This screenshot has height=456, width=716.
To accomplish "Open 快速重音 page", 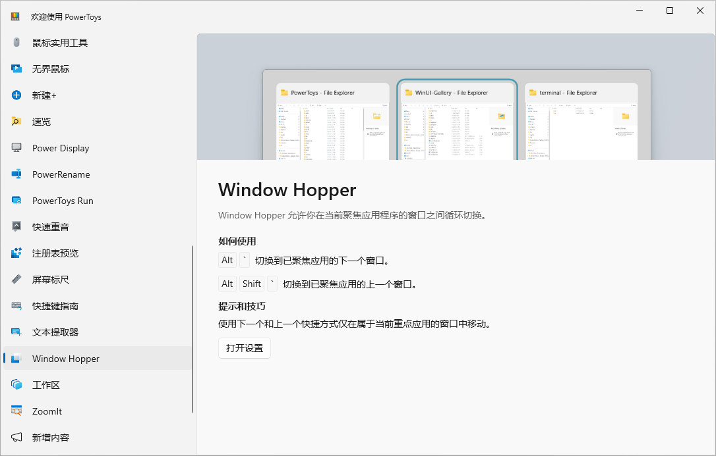I will [98, 227].
